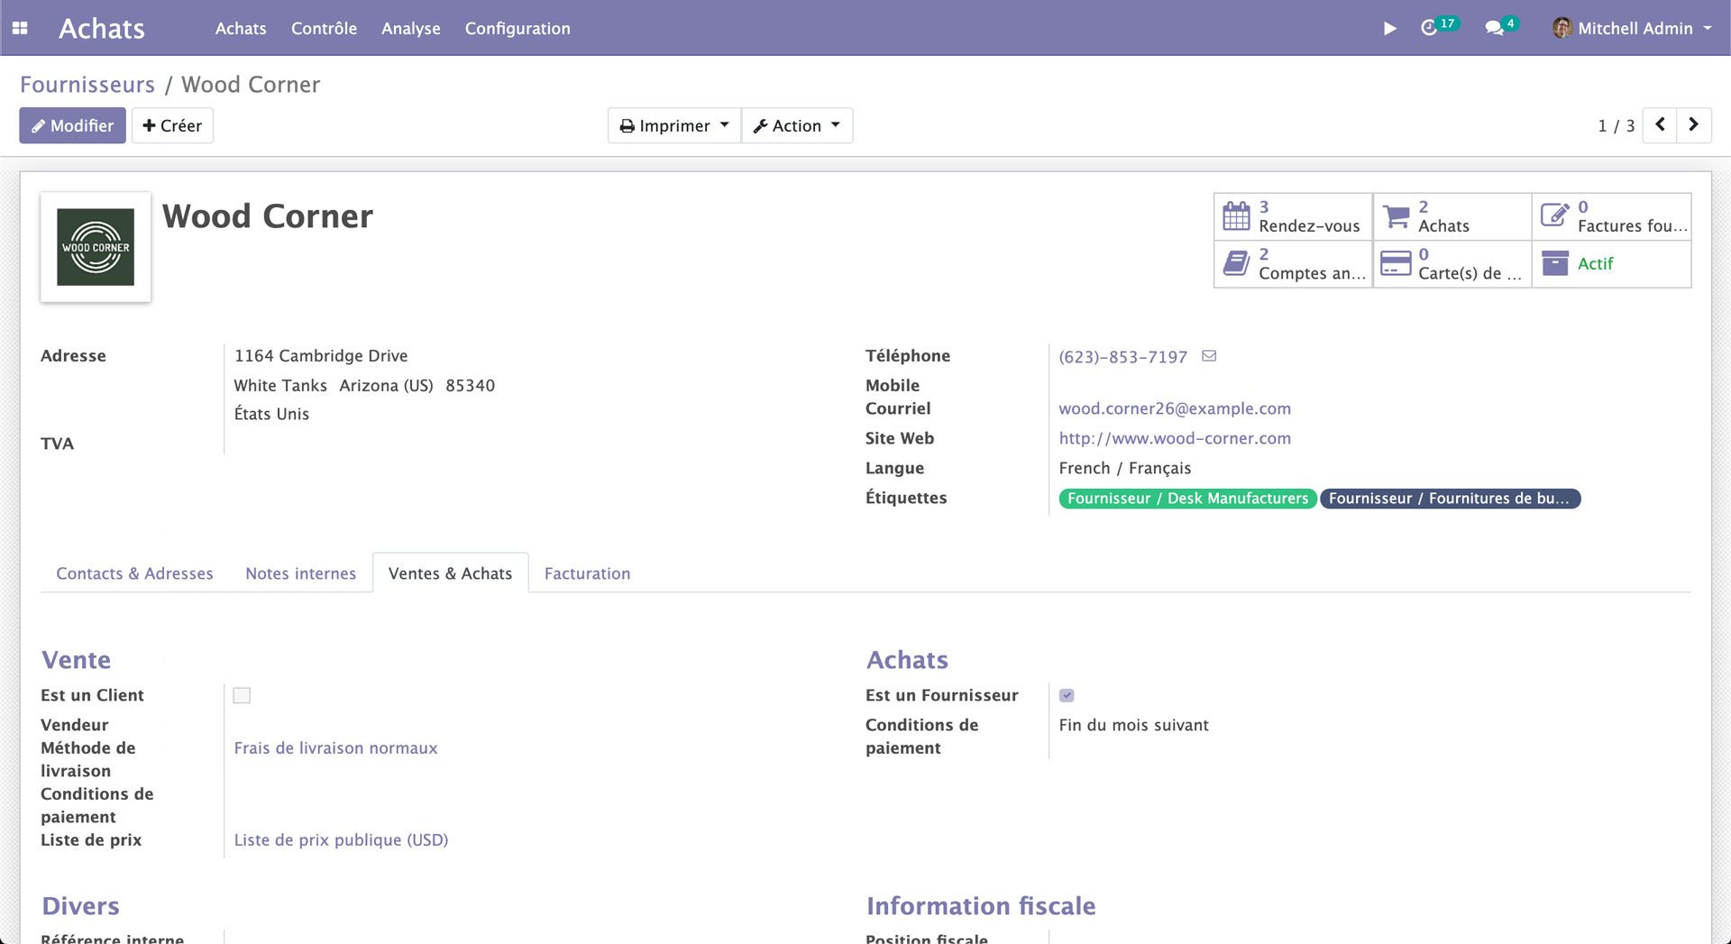Viewport: 1731px width, 944px height.
Task: Go to next record with right pagination arrow
Action: [1694, 125]
